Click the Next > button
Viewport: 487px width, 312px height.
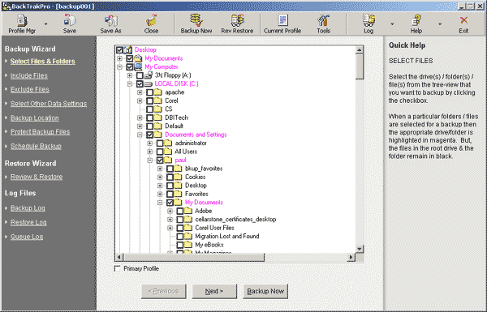(x=214, y=291)
